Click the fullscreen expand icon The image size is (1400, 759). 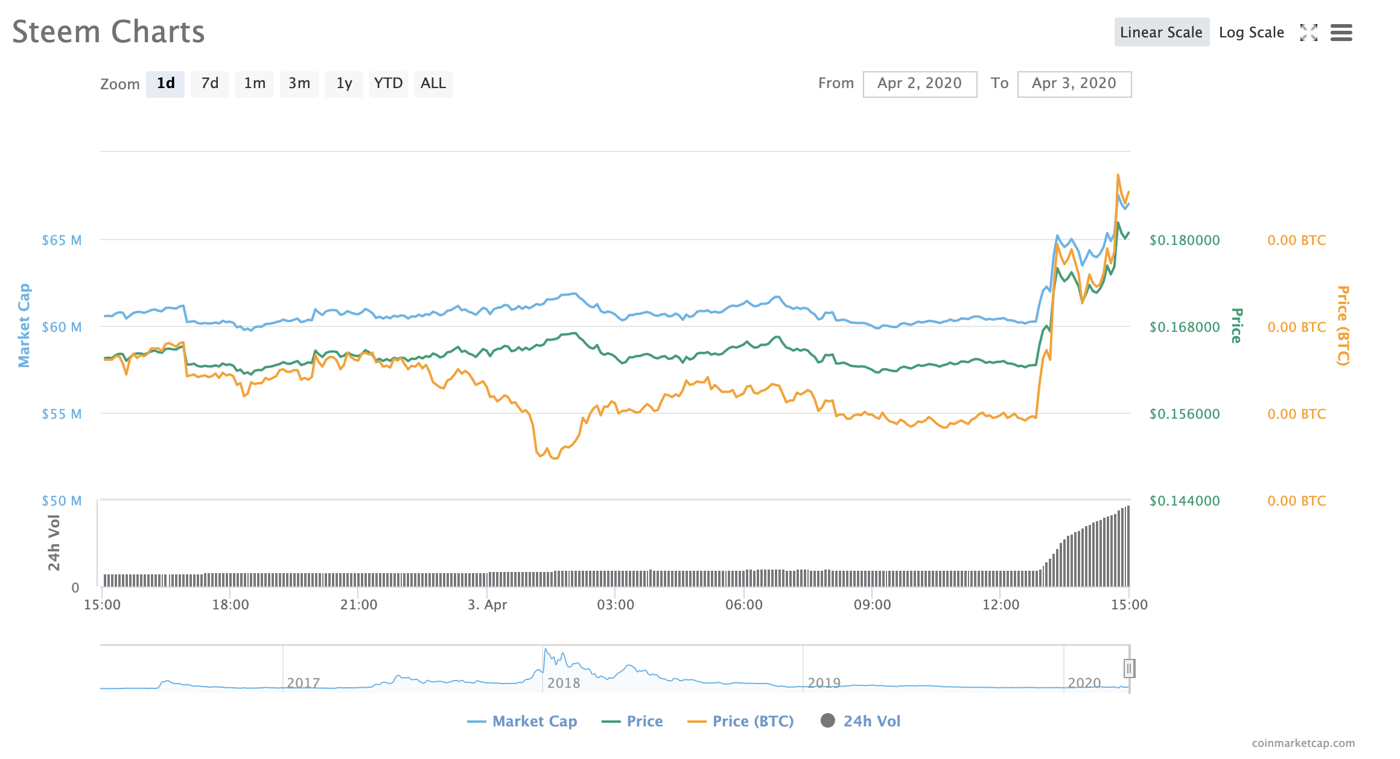[x=1308, y=33]
